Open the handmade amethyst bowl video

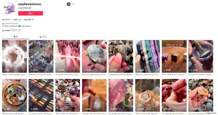(x=201, y=56)
